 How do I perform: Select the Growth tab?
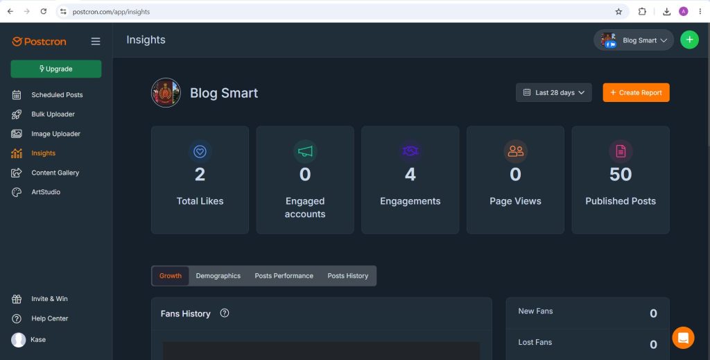pyautogui.click(x=171, y=276)
